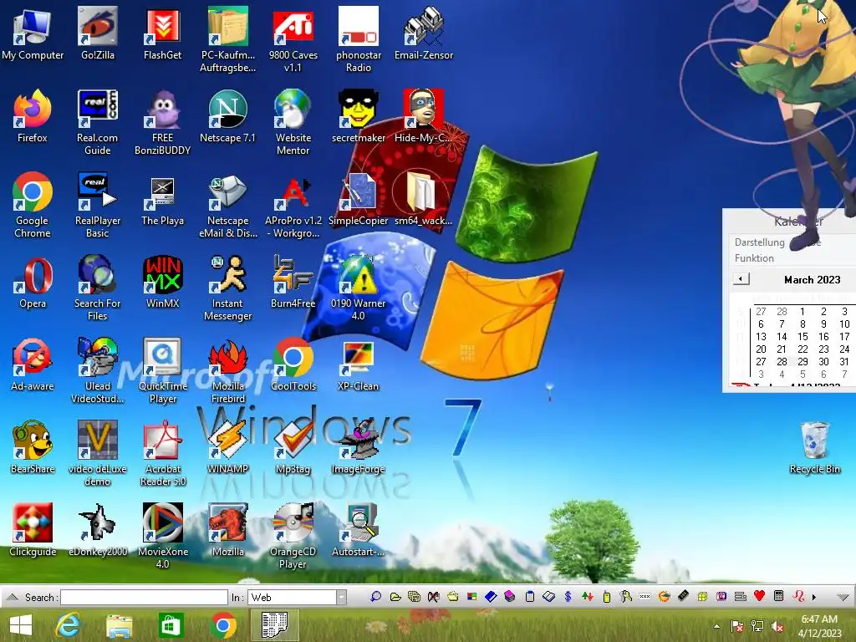This screenshot has height=642, width=856.
Task: Click the muted volume tray icon
Action: [777, 626]
